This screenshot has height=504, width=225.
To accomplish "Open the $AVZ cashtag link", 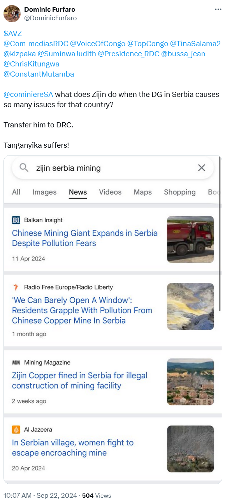I will [13, 34].
